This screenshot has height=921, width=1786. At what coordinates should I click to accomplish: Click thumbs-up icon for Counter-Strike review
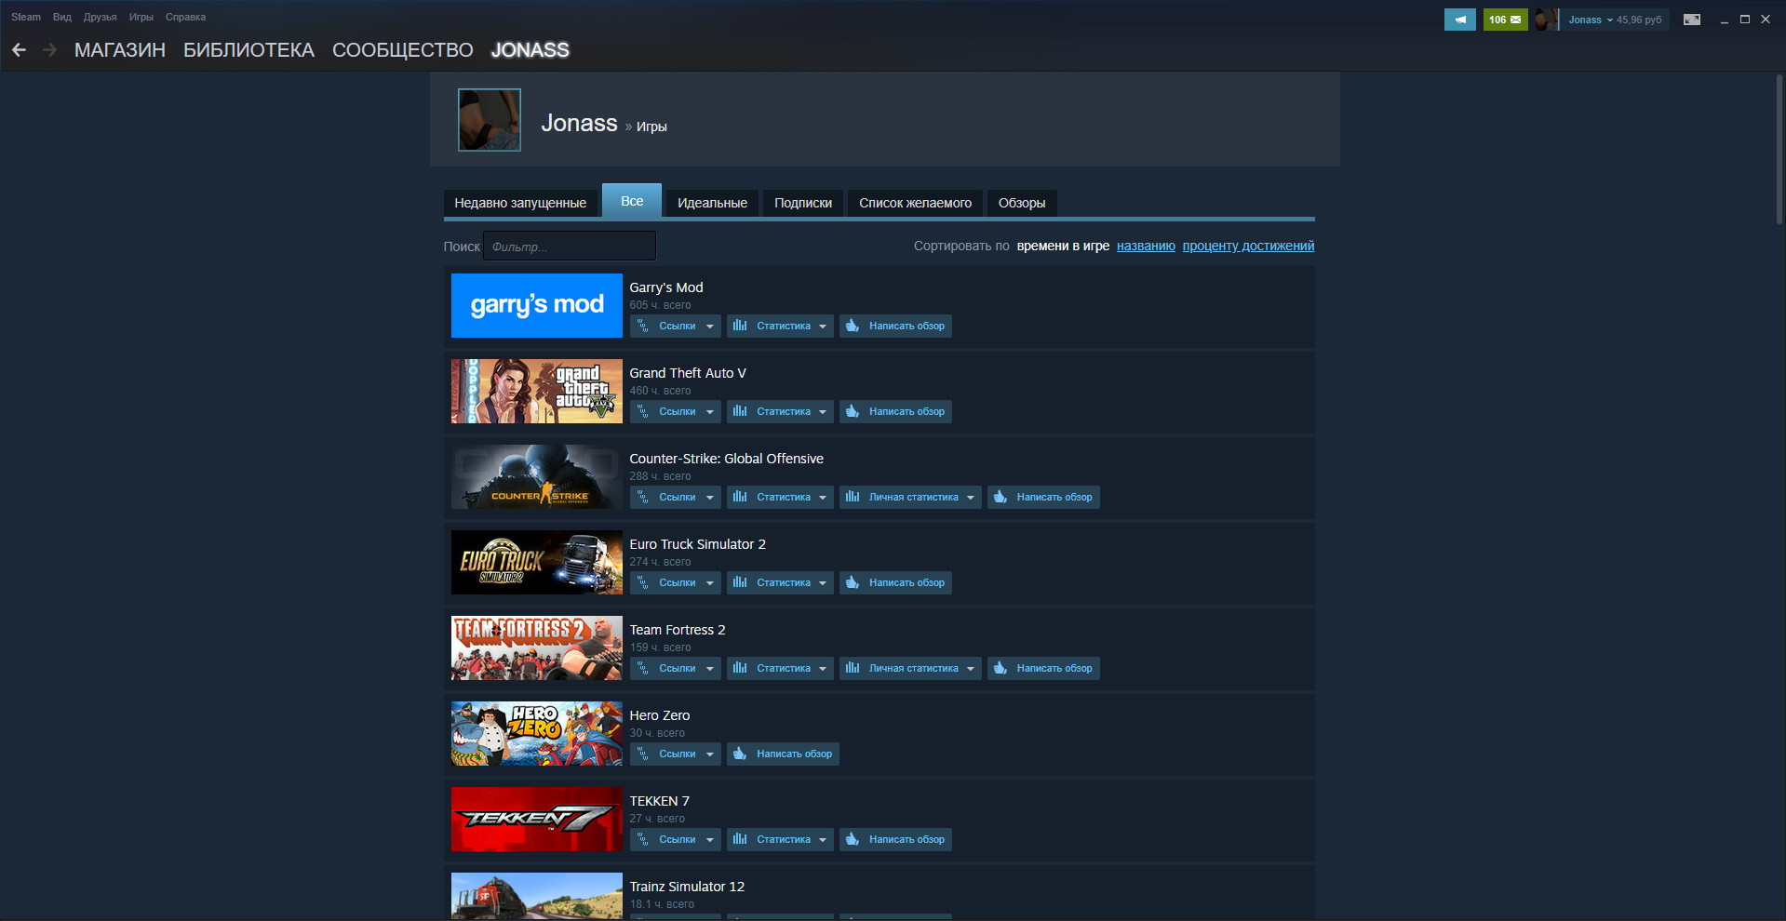click(x=1000, y=497)
